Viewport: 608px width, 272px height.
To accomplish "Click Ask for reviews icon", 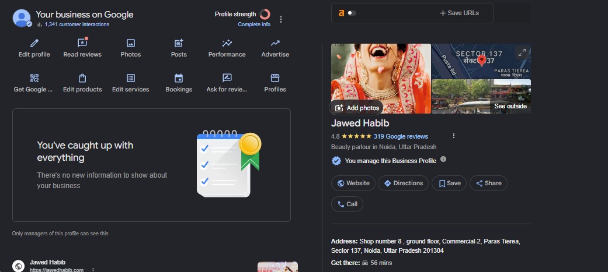I will click(227, 78).
